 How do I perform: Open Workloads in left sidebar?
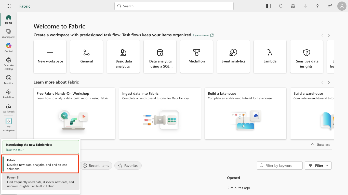[9, 108]
